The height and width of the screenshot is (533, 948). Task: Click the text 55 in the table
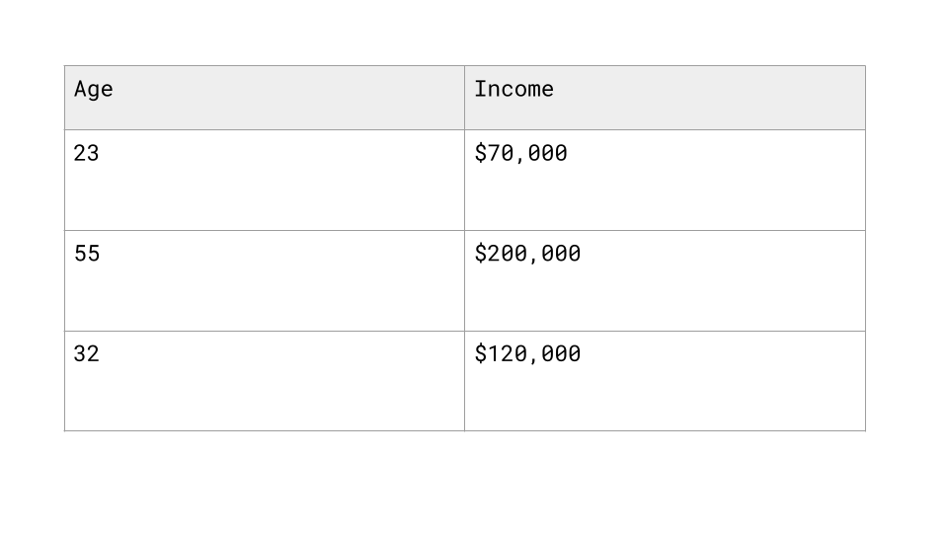(86, 254)
